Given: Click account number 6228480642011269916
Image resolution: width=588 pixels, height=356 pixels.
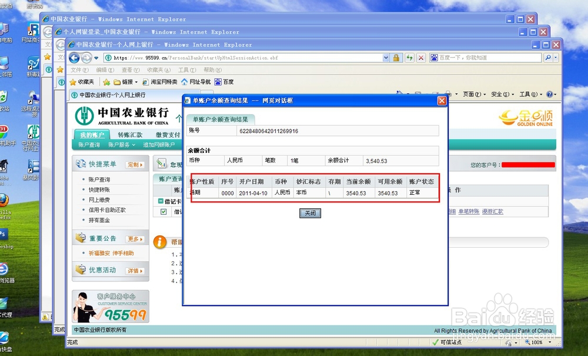Looking at the screenshot, I should [x=269, y=131].
